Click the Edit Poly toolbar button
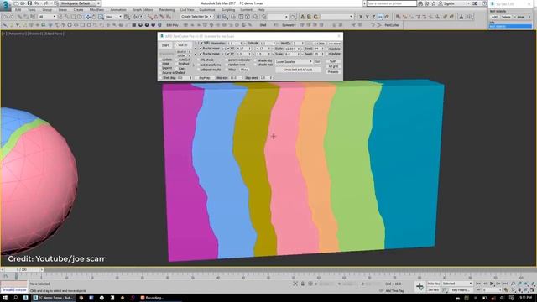 pos(172,25)
